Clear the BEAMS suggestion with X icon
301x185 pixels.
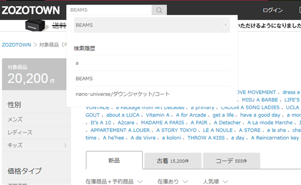click(226, 25)
